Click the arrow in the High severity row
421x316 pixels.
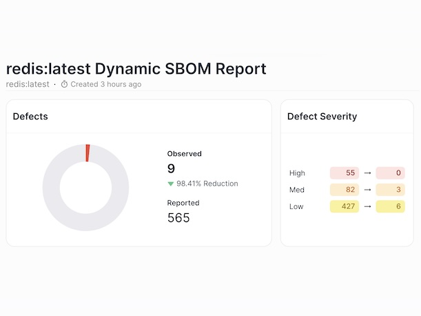click(367, 173)
